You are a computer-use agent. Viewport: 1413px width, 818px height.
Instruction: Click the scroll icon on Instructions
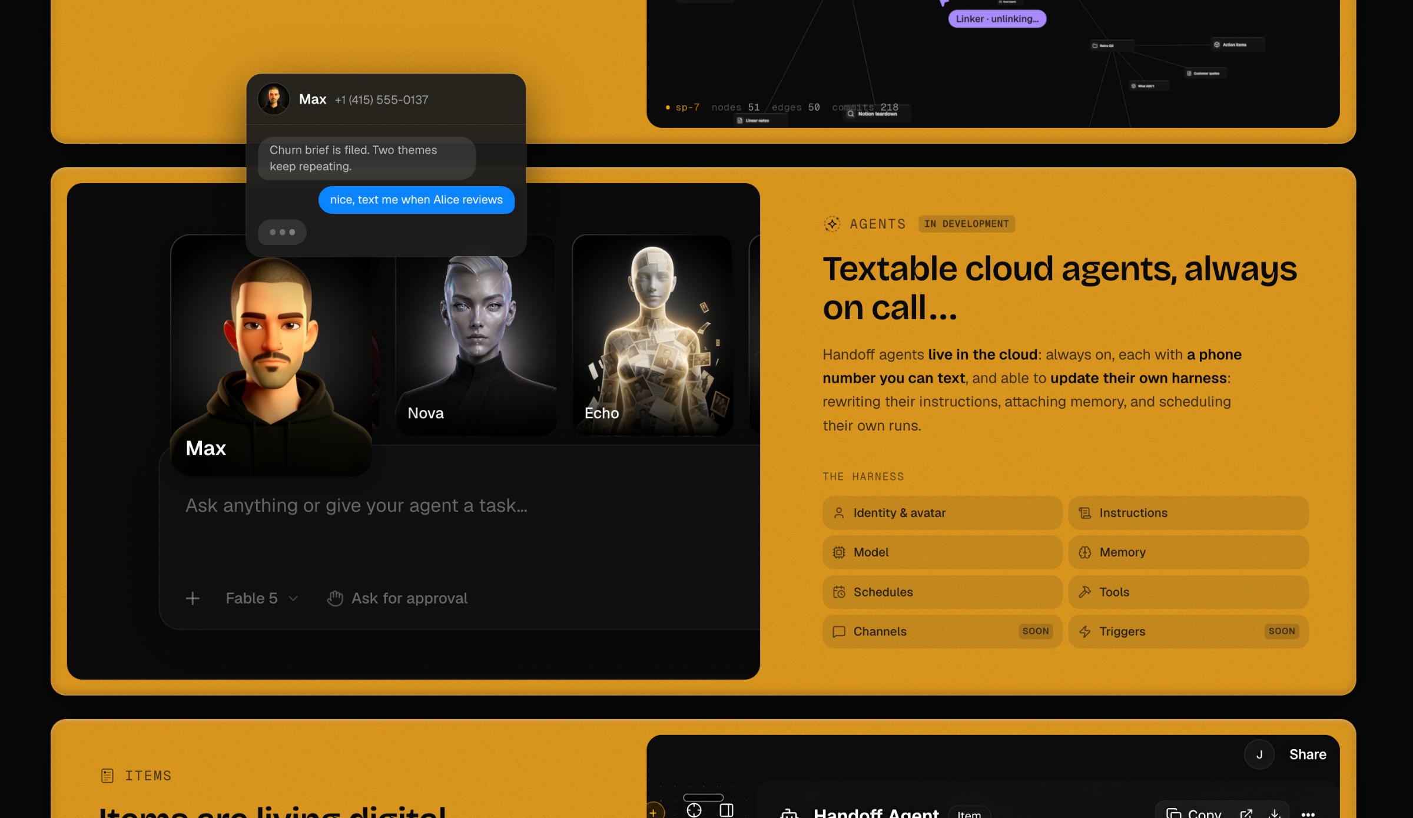(1084, 513)
